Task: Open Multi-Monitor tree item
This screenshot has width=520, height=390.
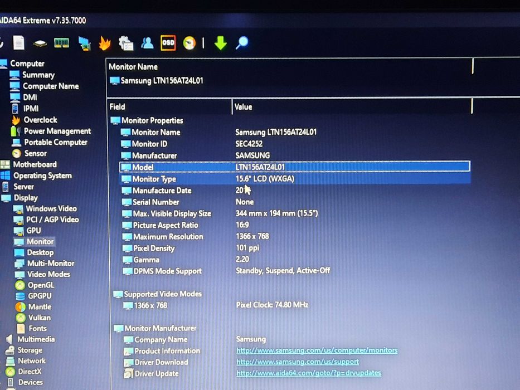Action: coord(45,264)
